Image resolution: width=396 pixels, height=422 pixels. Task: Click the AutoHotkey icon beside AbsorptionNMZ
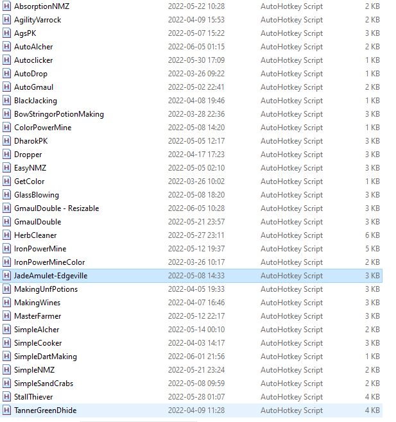[x=6, y=6]
